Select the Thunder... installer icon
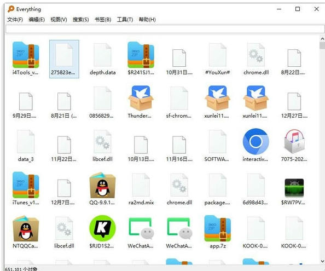The width and height of the screenshot is (325, 271). click(x=141, y=98)
